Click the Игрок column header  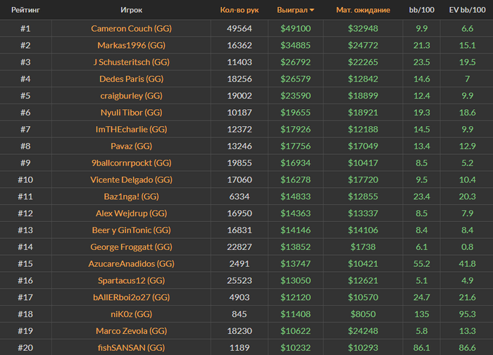point(131,11)
